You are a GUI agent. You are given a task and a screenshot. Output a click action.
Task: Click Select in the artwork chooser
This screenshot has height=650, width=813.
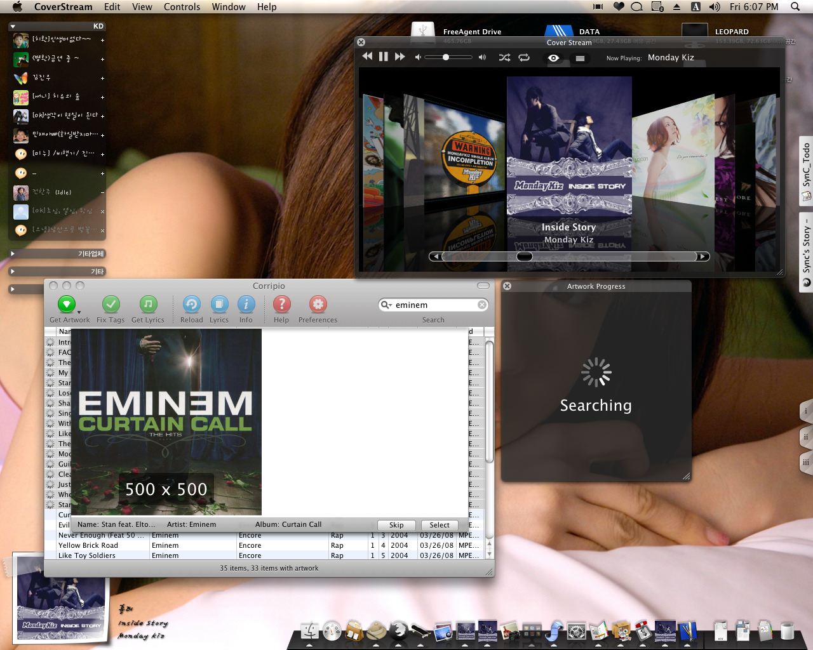coord(440,525)
